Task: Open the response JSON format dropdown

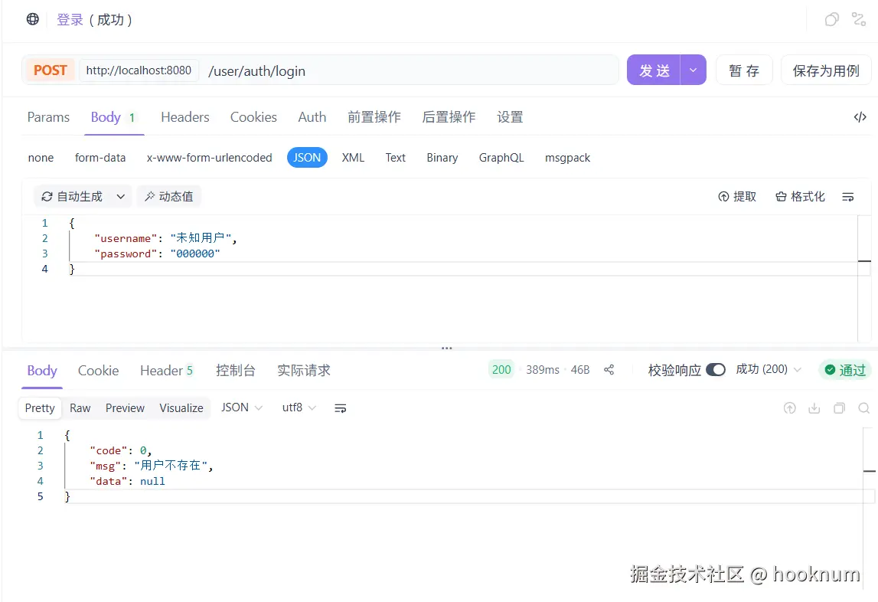Action: coord(241,407)
